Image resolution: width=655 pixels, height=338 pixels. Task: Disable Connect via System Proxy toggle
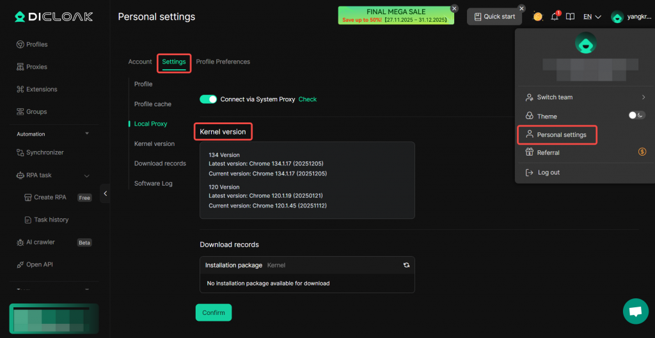[x=209, y=99]
